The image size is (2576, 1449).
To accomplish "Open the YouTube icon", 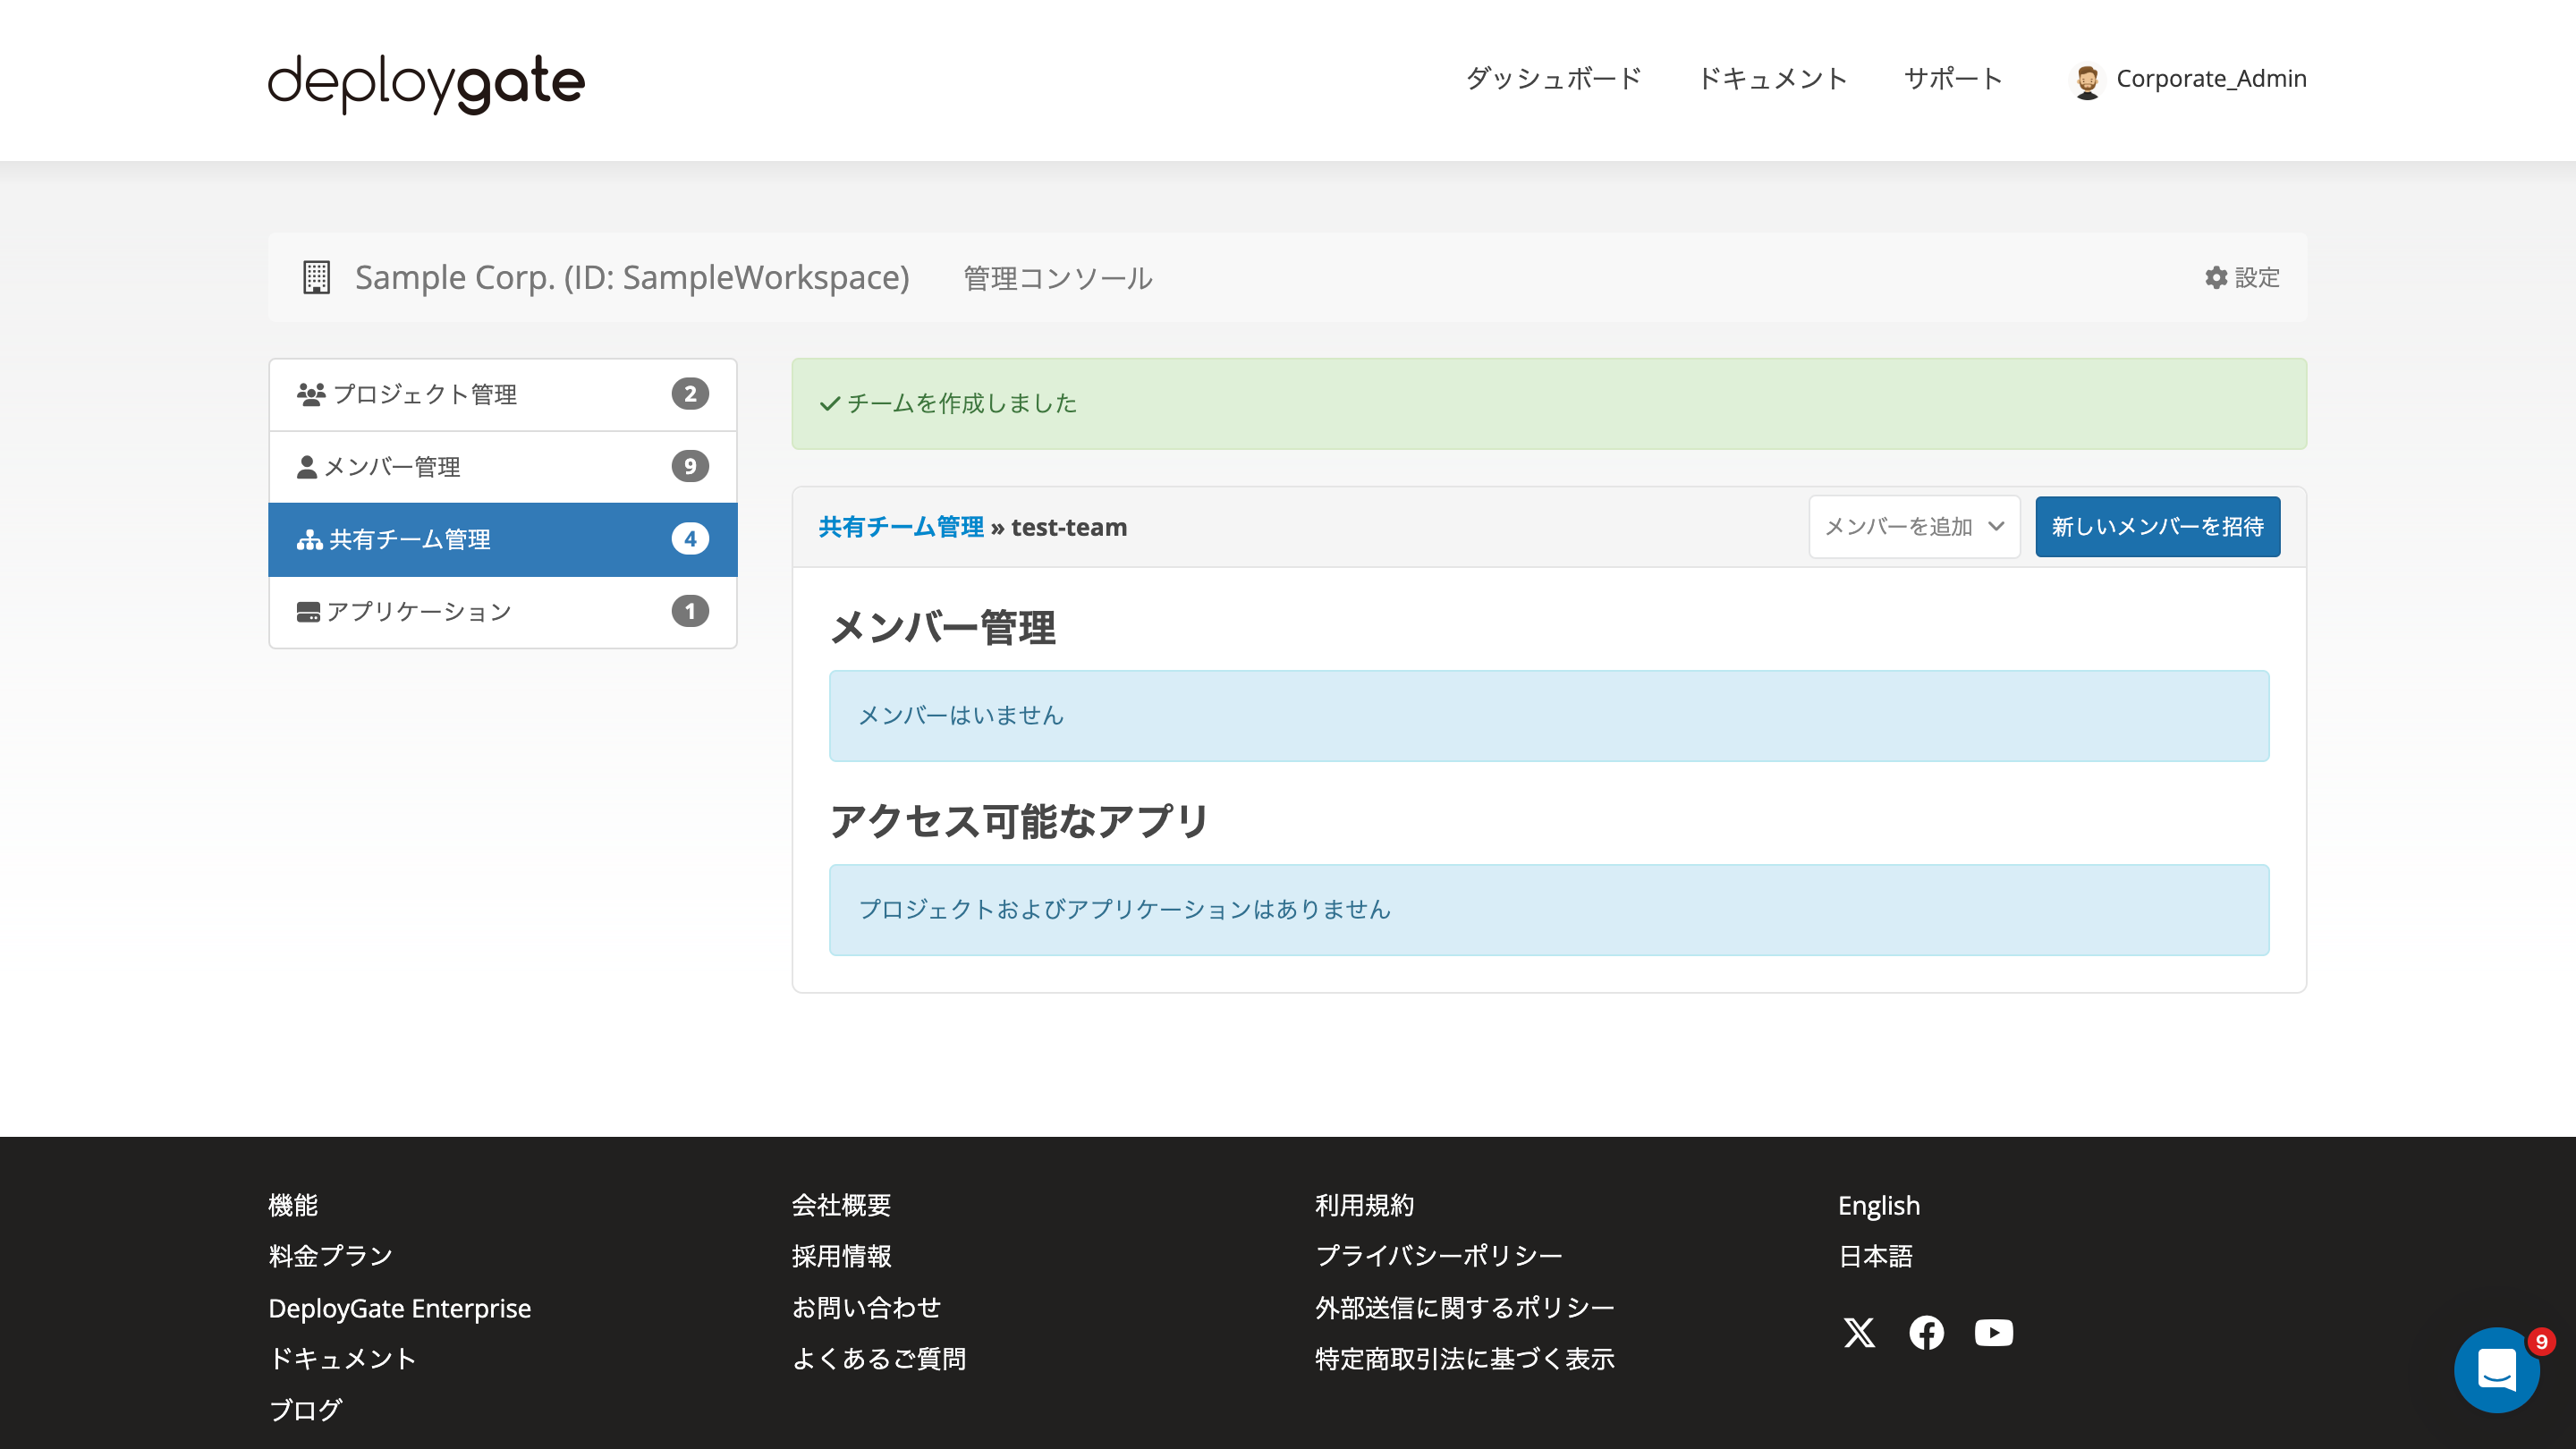I will [x=1994, y=1333].
